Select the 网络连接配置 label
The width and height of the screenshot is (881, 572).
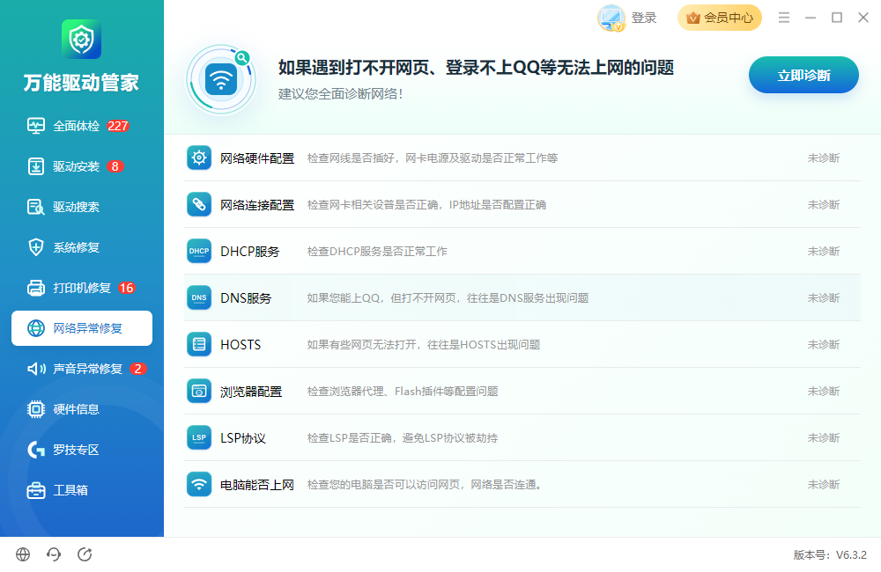[257, 205]
